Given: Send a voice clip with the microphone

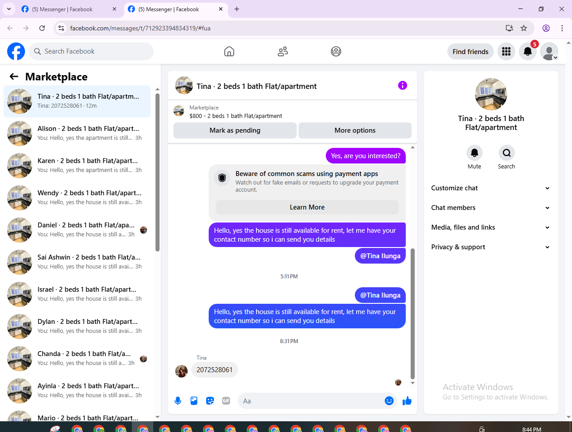Looking at the screenshot, I should [x=178, y=401].
